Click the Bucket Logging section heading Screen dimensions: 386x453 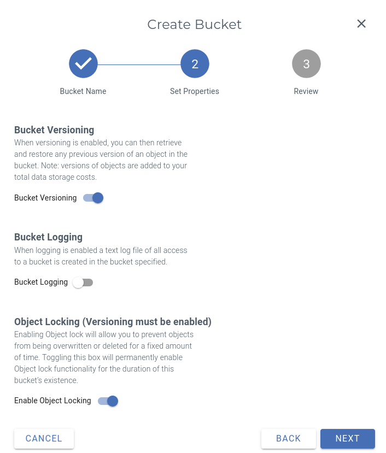click(48, 237)
